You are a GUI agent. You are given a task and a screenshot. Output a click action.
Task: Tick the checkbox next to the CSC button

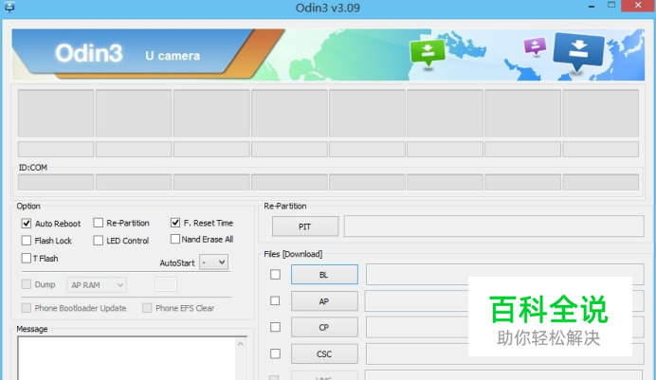275,353
